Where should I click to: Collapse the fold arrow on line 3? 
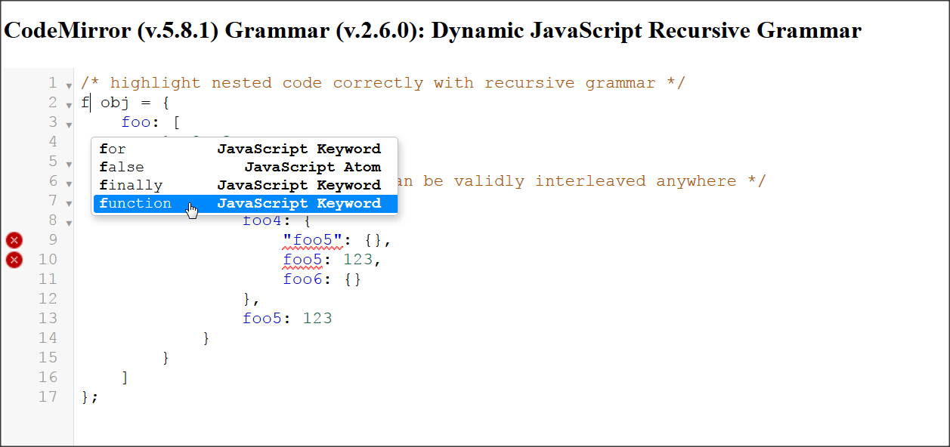click(69, 125)
